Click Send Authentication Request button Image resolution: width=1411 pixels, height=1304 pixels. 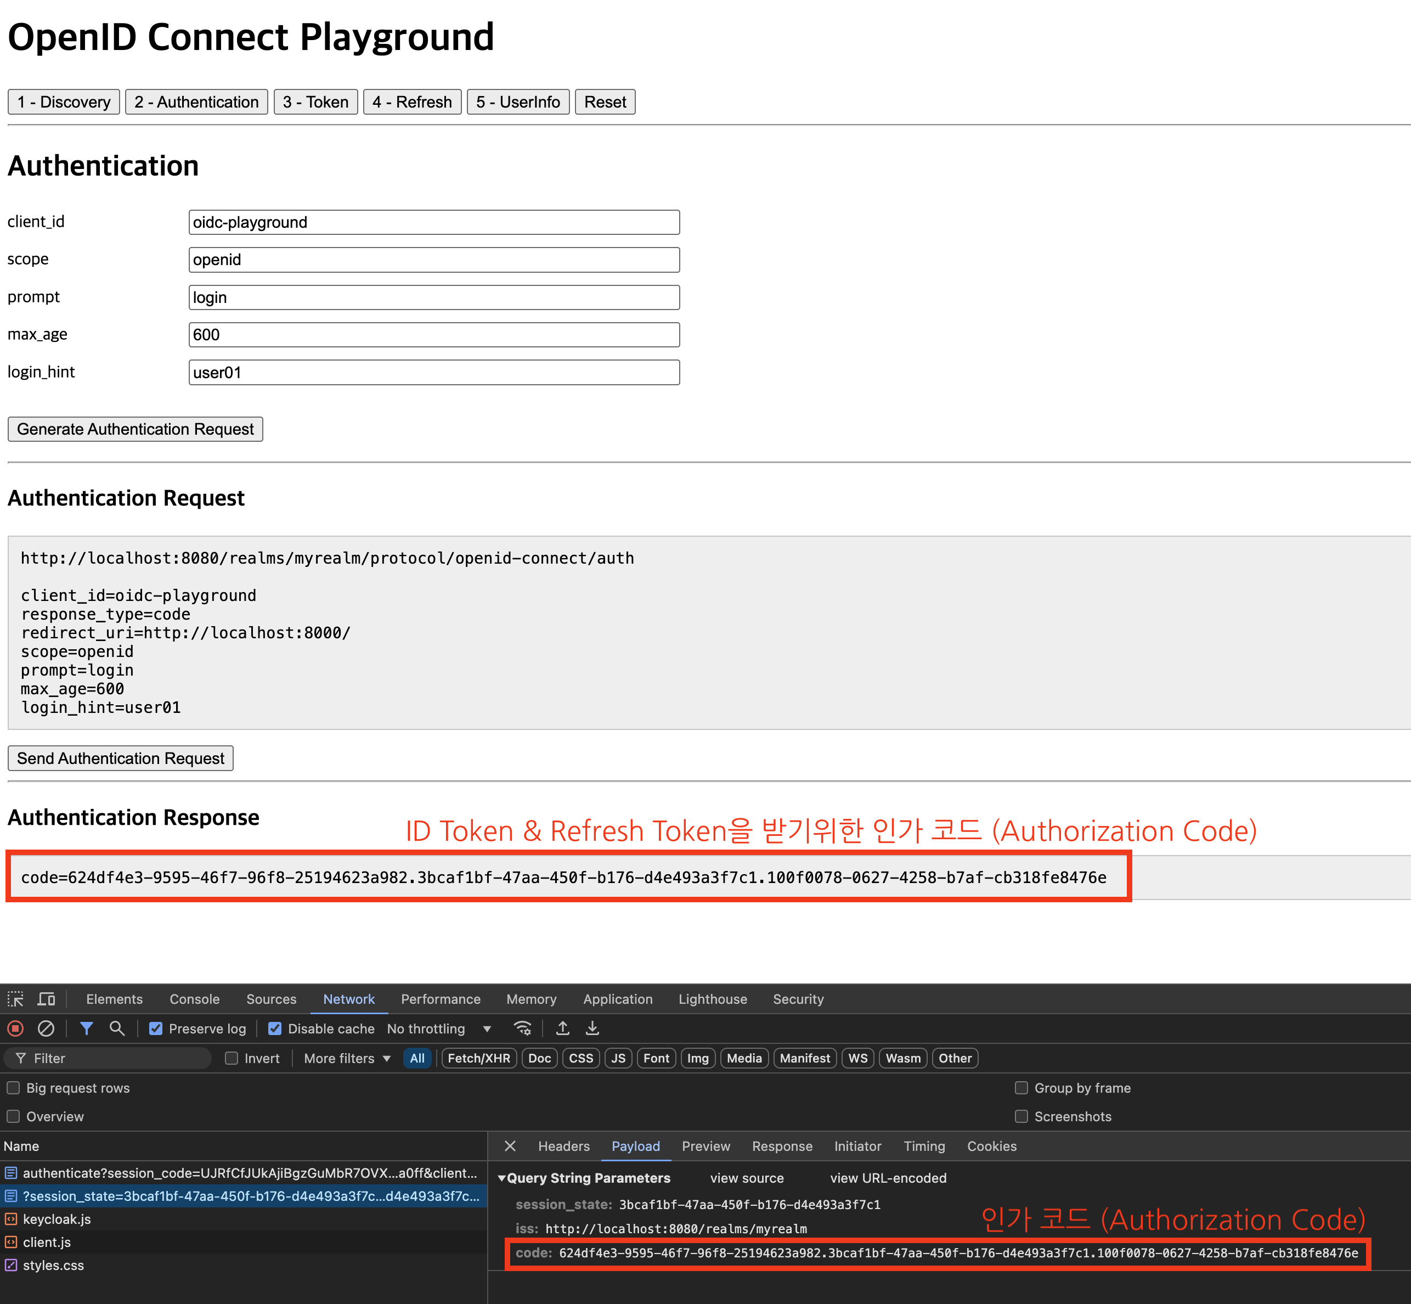pos(121,758)
